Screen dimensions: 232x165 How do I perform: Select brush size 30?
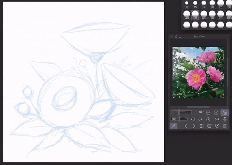coord(229,4)
